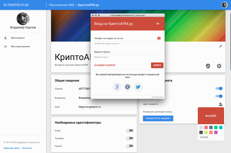Enable the Email identifier toggle
231x153 pixels.
[x=130, y=131]
